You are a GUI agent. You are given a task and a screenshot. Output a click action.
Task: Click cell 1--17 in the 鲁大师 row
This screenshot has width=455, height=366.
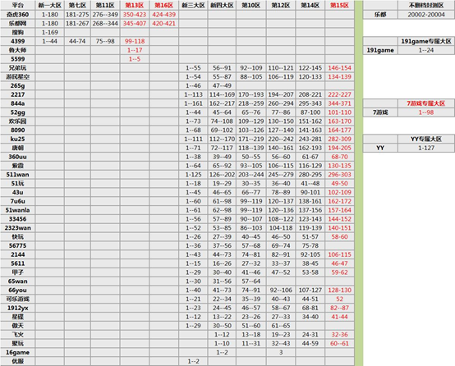135,50
